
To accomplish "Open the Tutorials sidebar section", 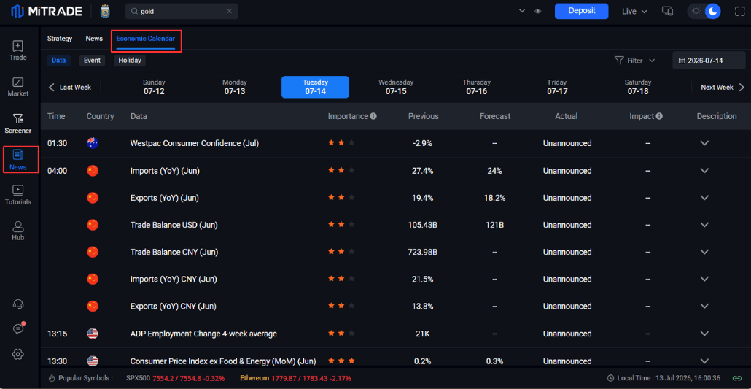I will coord(18,196).
